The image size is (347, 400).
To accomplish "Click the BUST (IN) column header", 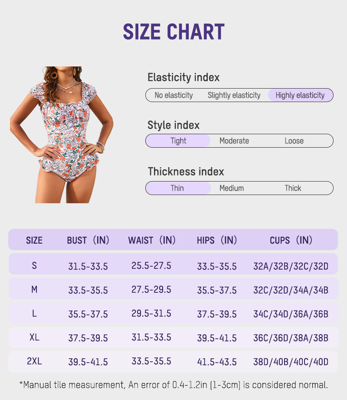I will 88,240.
